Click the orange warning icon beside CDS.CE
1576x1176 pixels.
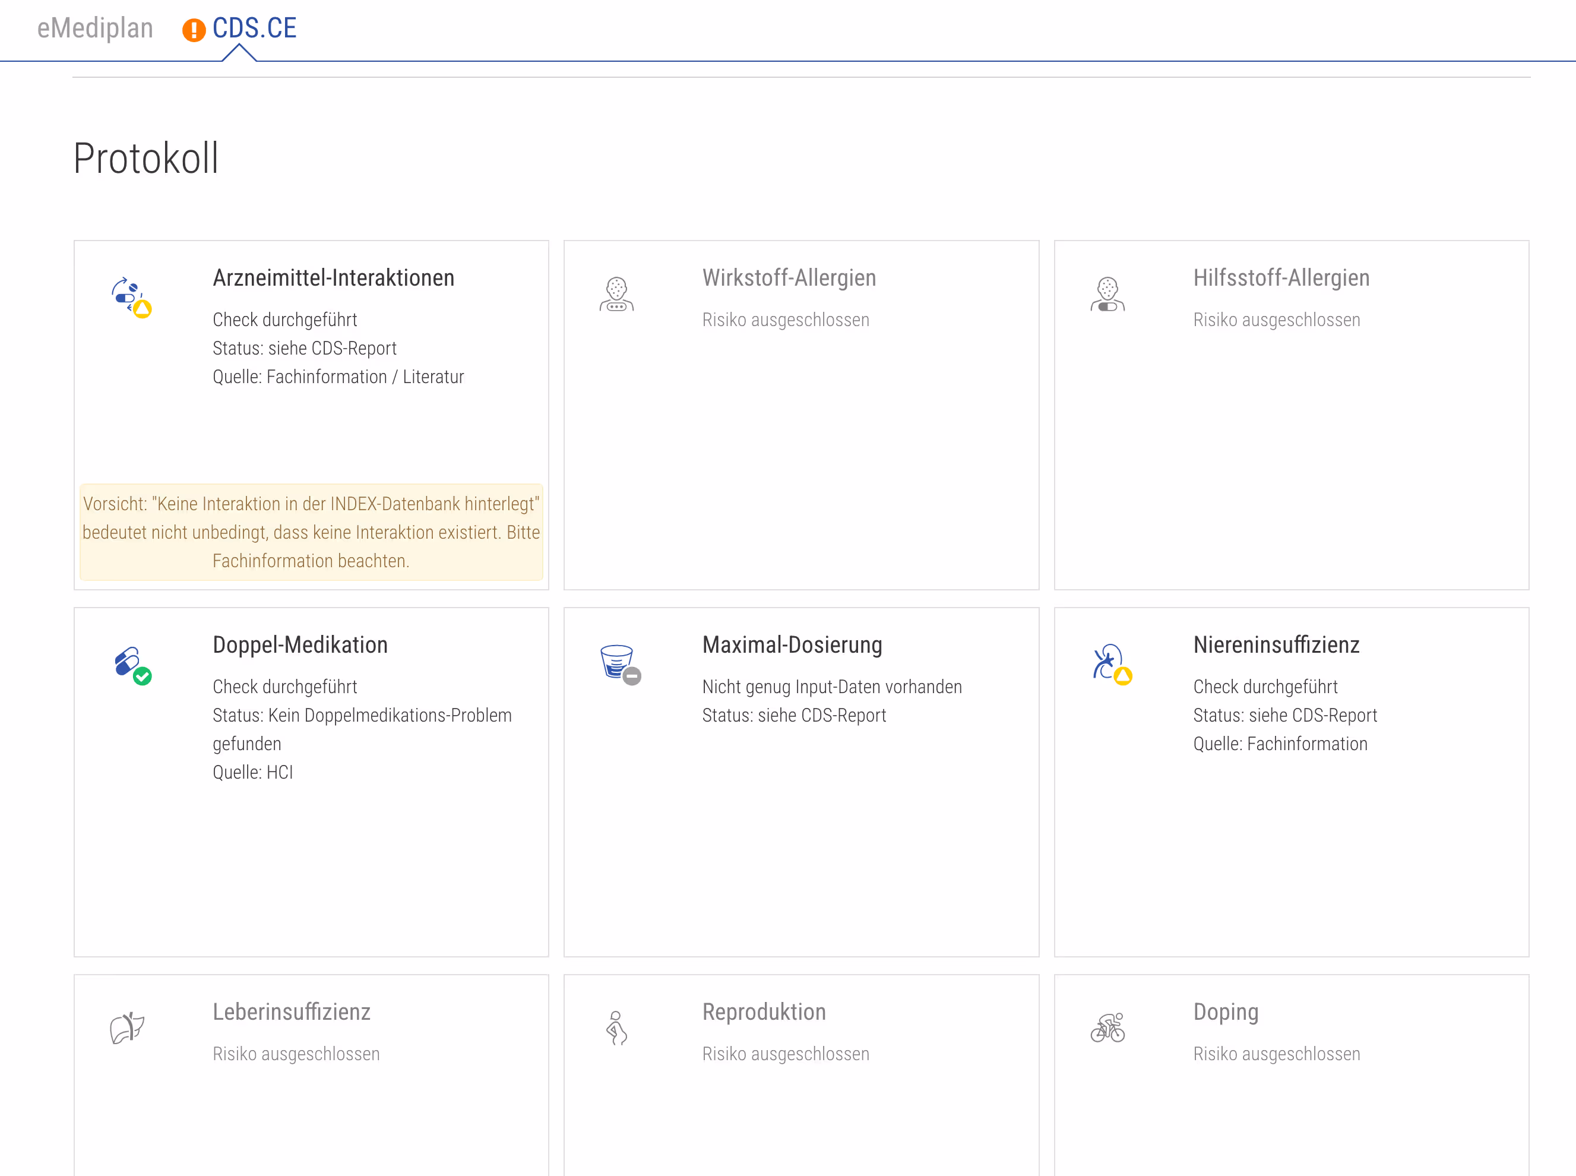[194, 30]
